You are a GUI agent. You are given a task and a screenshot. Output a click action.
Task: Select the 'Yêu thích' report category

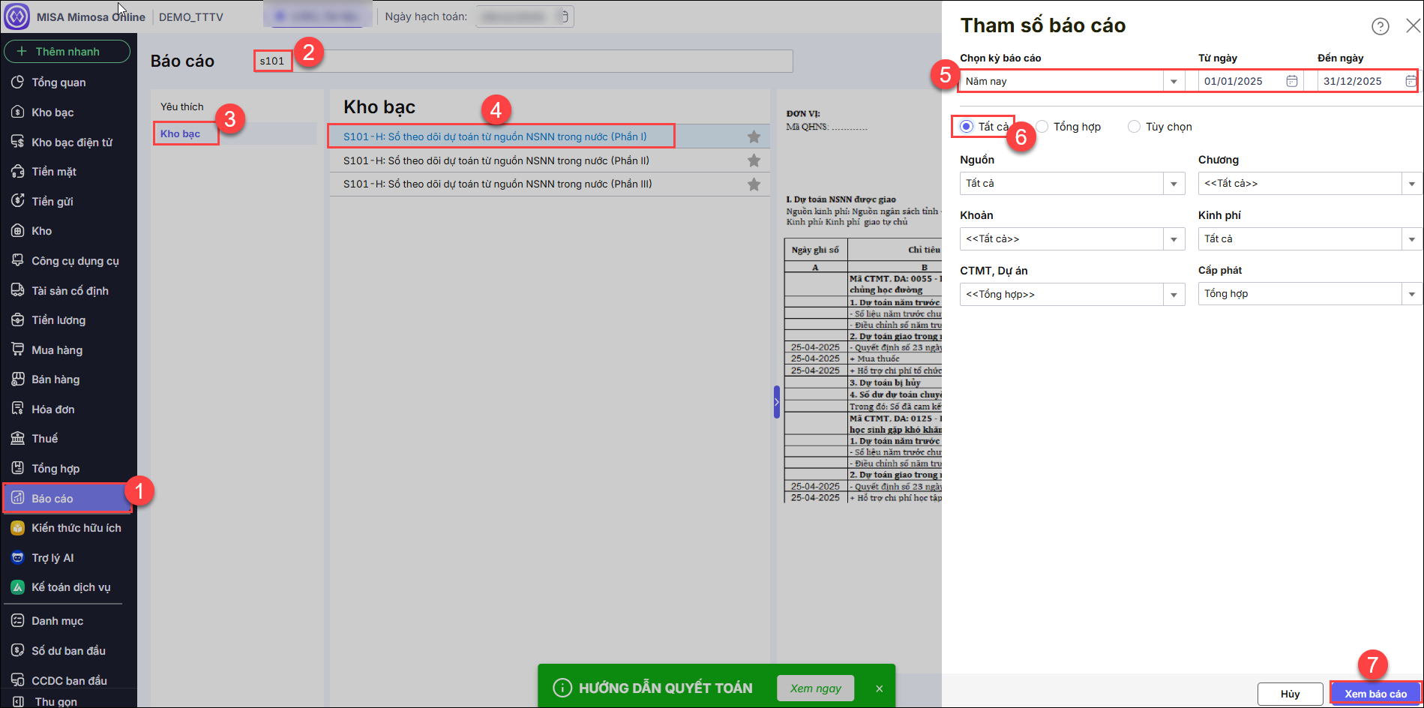(182, 106)
